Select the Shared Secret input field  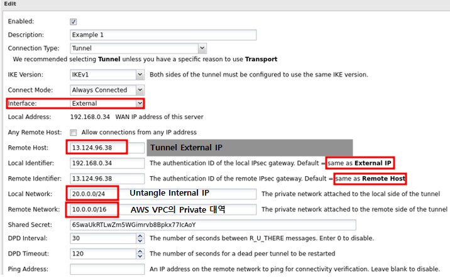pos(213,225)
